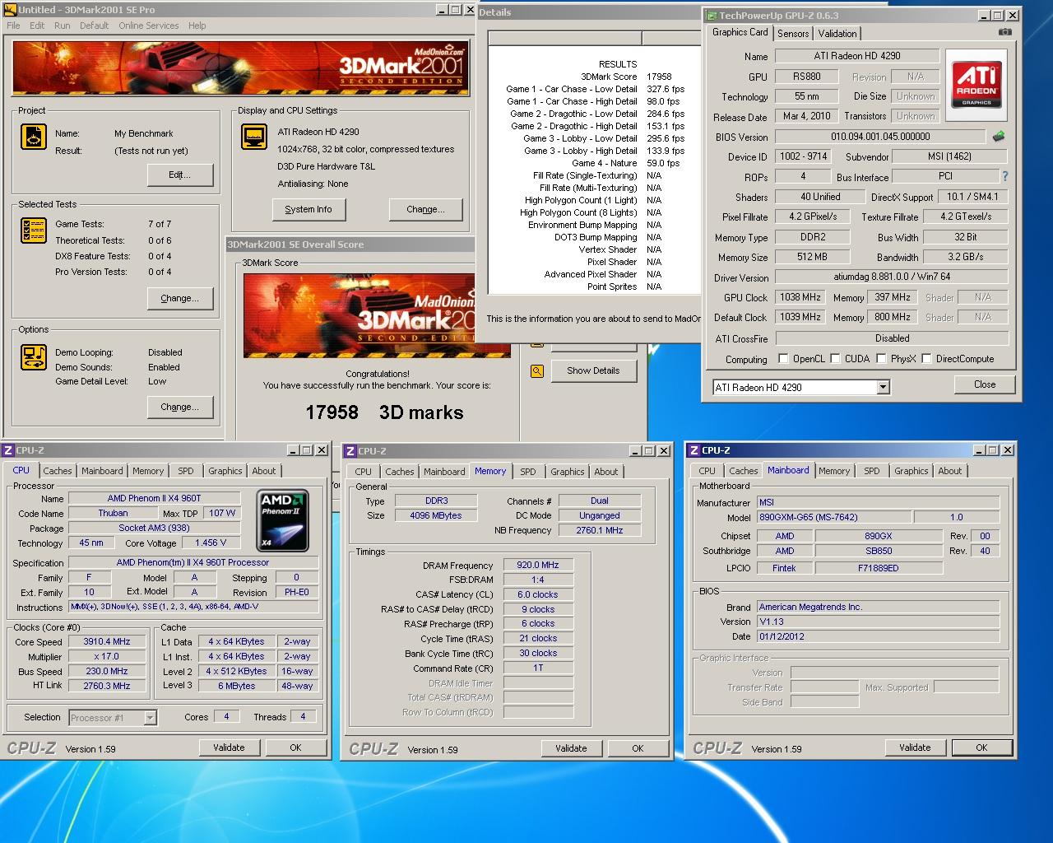Click the BIOS Version field in GPU-Z
The height and width of the screenshot is (843, 1053).
point(880,137)
